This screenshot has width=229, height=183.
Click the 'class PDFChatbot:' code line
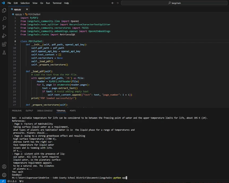tap(32, 41)
